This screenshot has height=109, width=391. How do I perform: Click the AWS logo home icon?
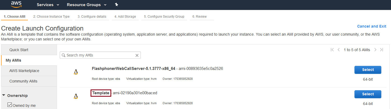tap(16, 5)
